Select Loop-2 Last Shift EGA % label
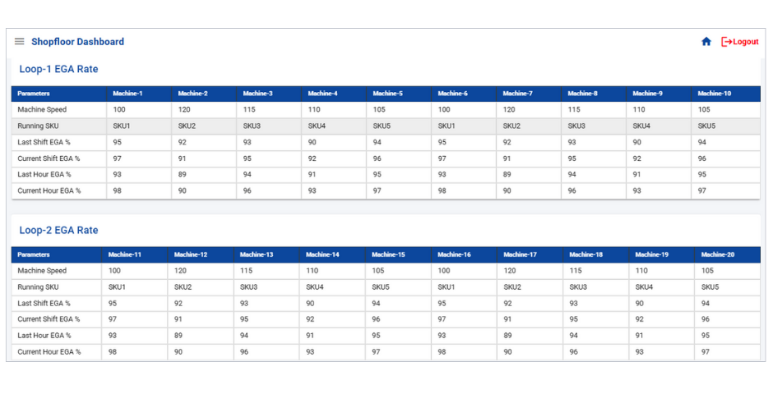Viewport: 773px width, 394px height. click(44, 304)
